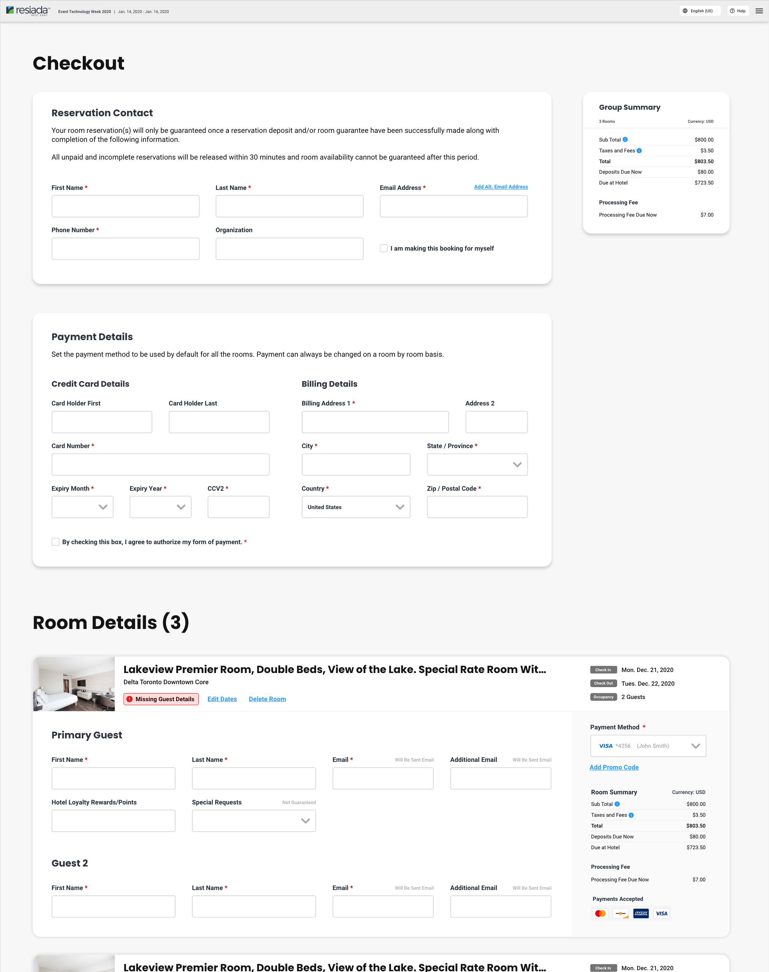
Task: Open the Payment Method VISA *4256 dropdown
Action: (647, 746)
